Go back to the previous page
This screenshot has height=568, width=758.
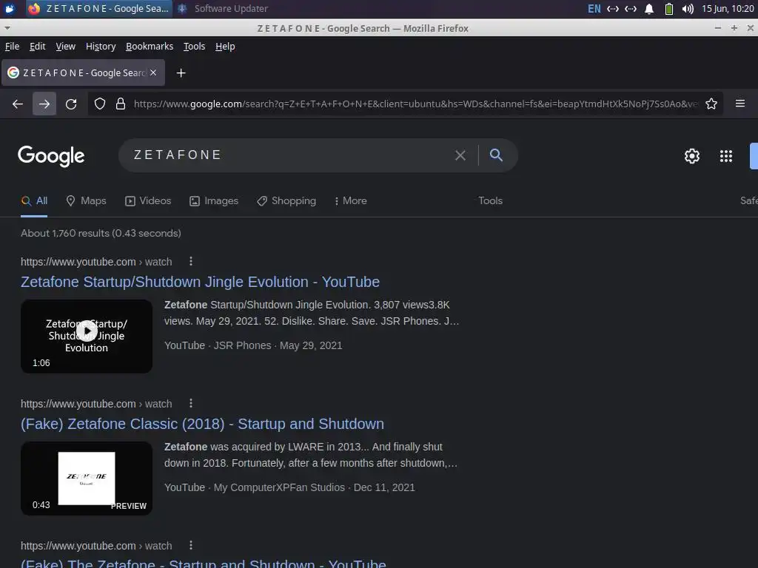(x=18, y=104)
